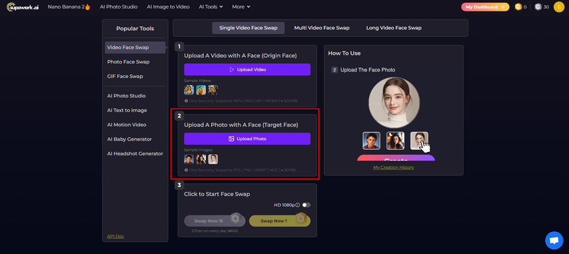569x254 pixels.
Task: Pick the second sample image thumbnail
Action: (201, 159)
